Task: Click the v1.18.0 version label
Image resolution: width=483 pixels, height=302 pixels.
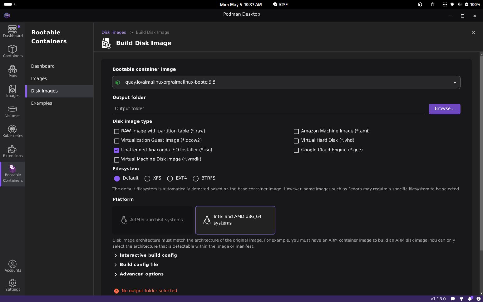Action: 438,299
